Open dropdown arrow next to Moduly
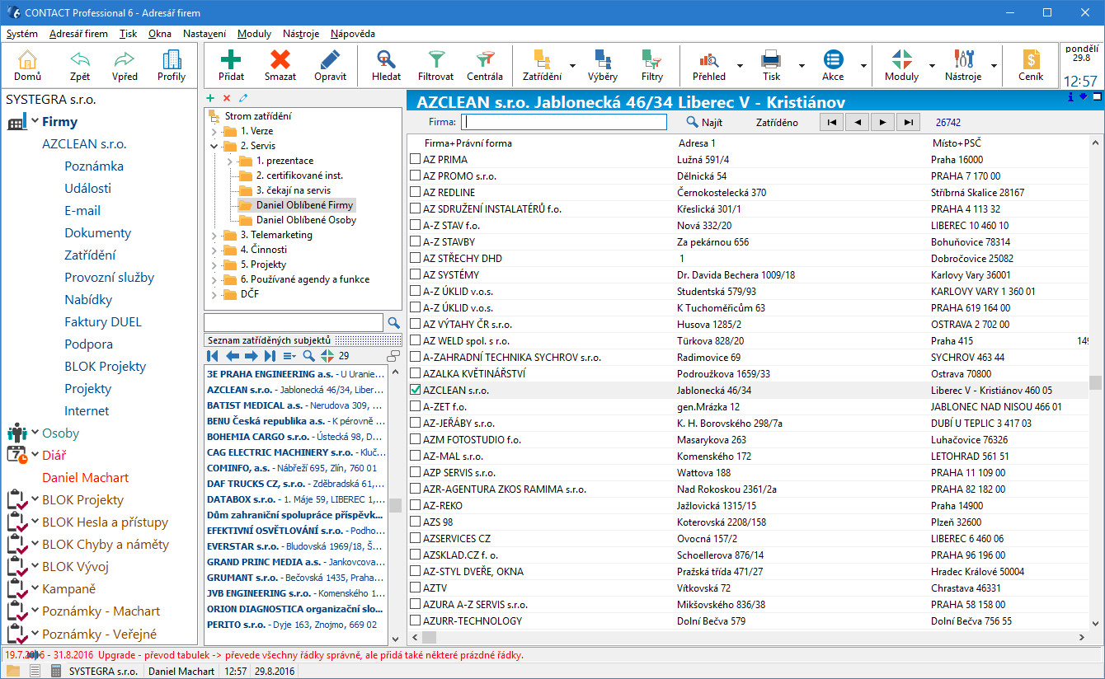The height and width of the screenshot is (679, 1105). [x=932, y=65]
